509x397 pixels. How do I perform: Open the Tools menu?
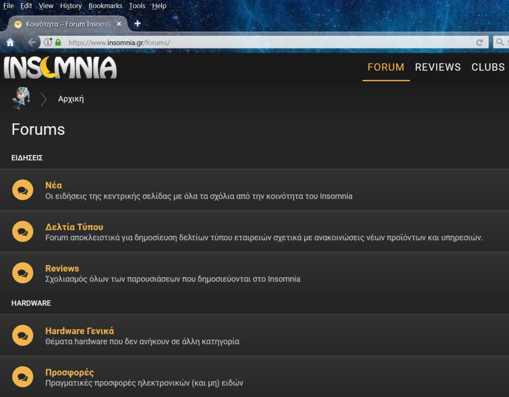pos(137,6)
